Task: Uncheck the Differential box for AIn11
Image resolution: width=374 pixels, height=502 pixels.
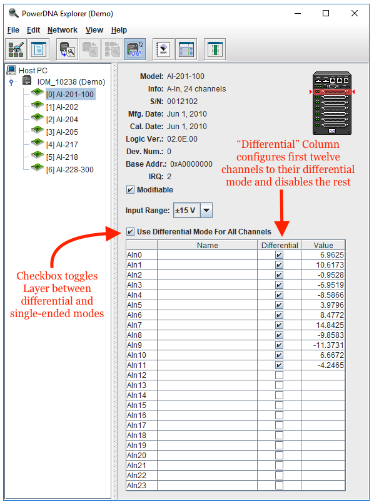Action: (279, 365)
